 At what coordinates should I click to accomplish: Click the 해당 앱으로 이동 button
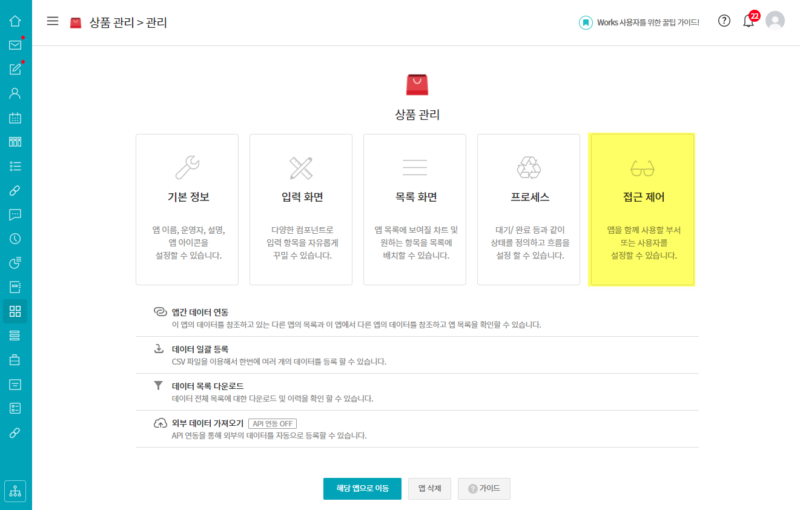(362, 488)
